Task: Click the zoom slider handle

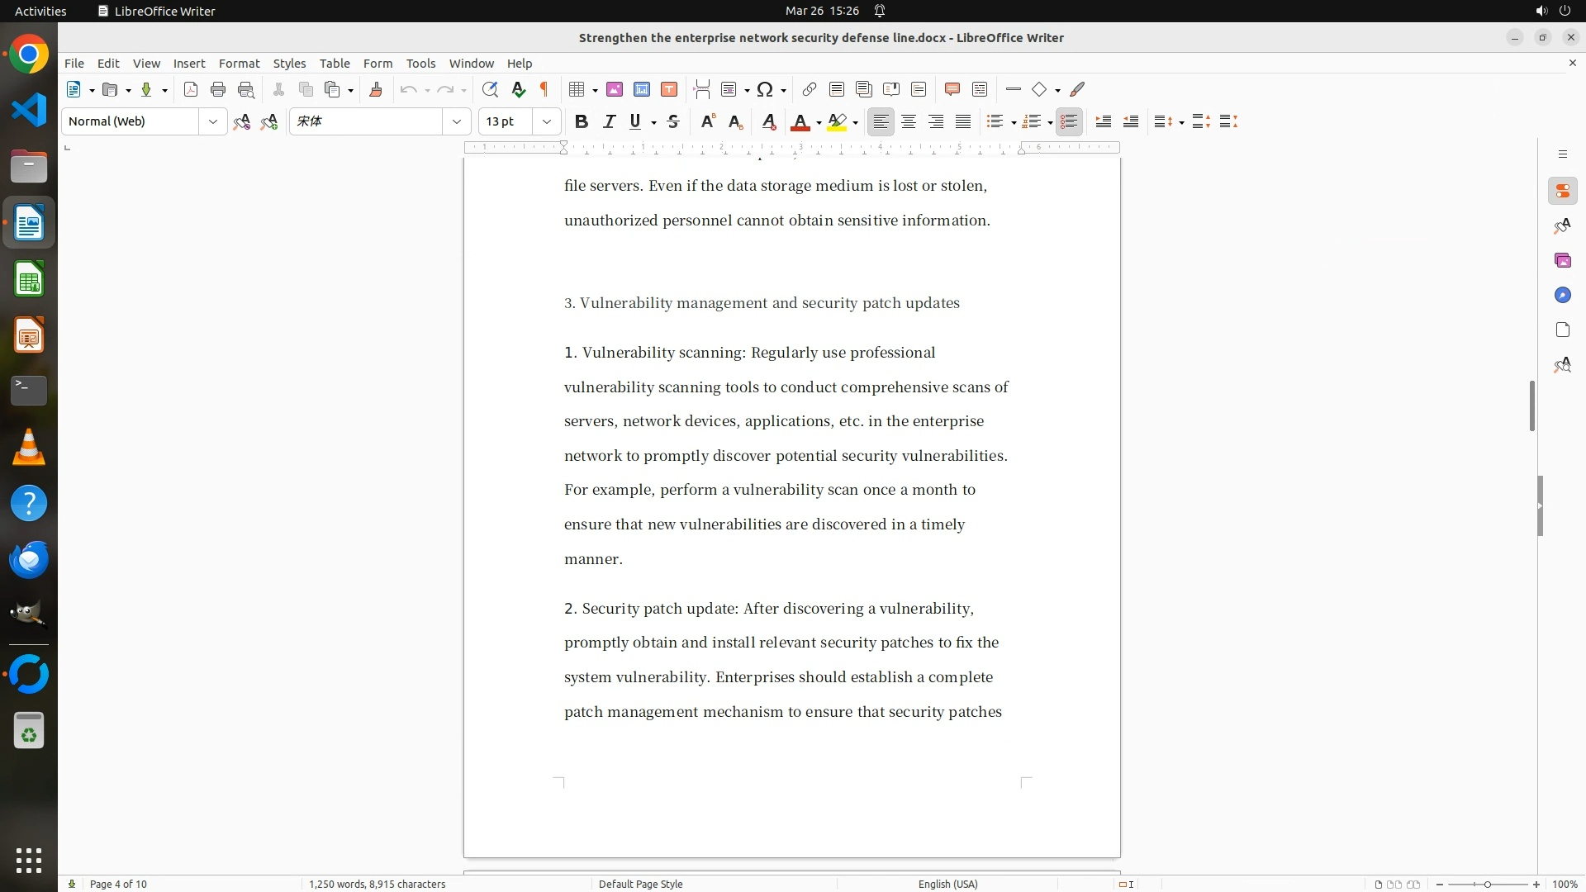Action: [x=1487, y=885]
